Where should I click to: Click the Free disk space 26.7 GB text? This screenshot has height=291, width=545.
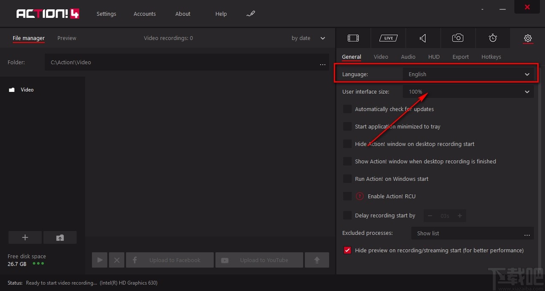[x=27, y=260]
